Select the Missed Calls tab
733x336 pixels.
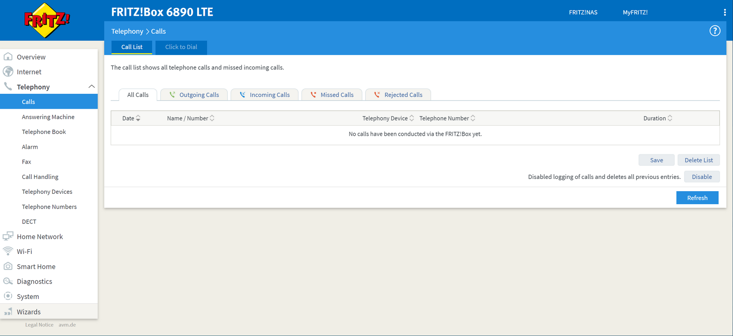[x=332, y=95]
